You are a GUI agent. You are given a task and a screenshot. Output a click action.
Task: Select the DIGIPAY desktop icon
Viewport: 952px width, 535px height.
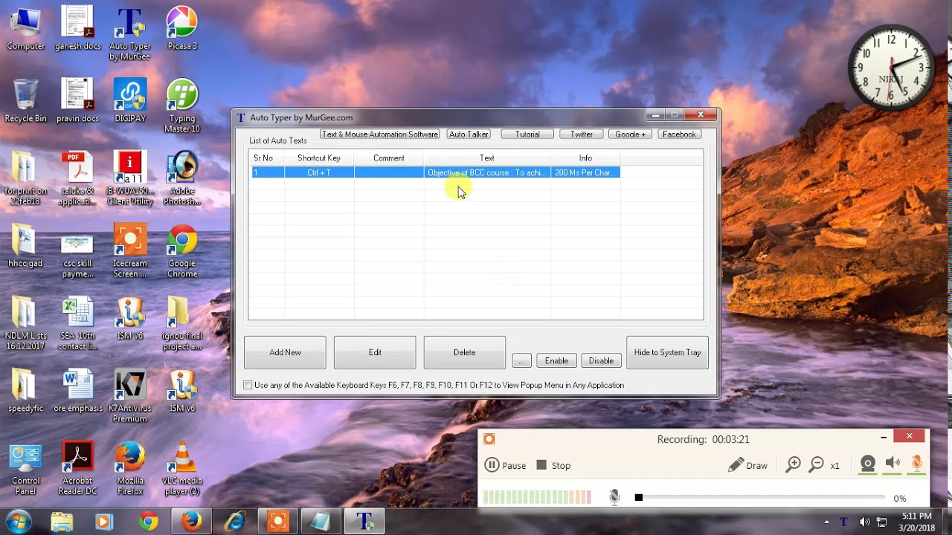click(130, 101)
